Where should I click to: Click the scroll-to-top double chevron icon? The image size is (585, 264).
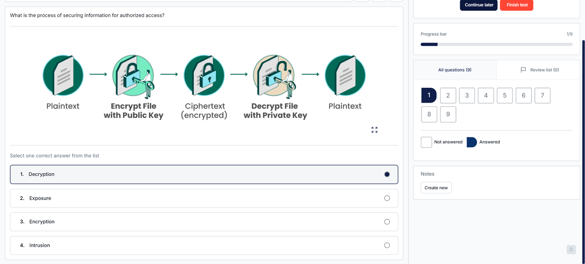pyautogui.click(x=571, y=249)
